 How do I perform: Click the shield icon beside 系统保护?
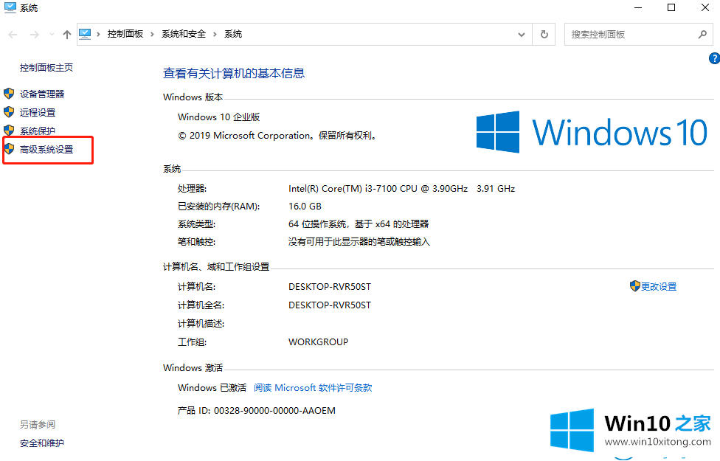pyautogui.click(x=9, y=131)
